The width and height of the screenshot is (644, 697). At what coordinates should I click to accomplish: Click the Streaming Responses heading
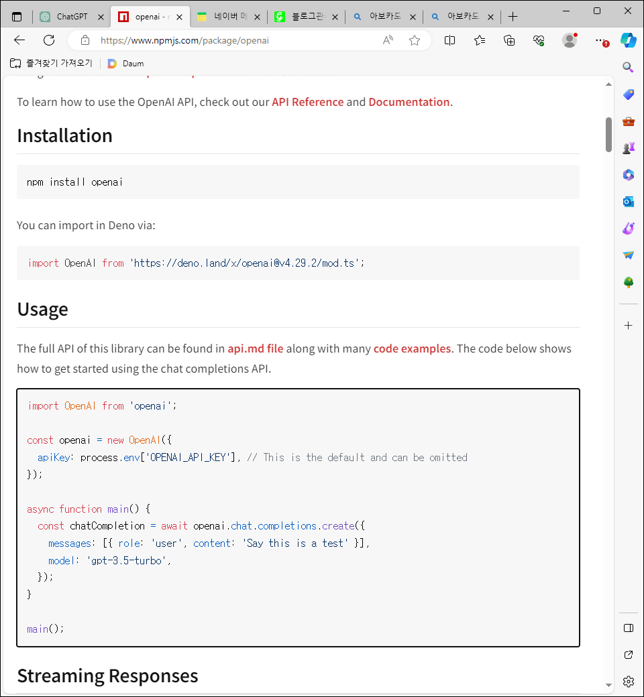108,676
